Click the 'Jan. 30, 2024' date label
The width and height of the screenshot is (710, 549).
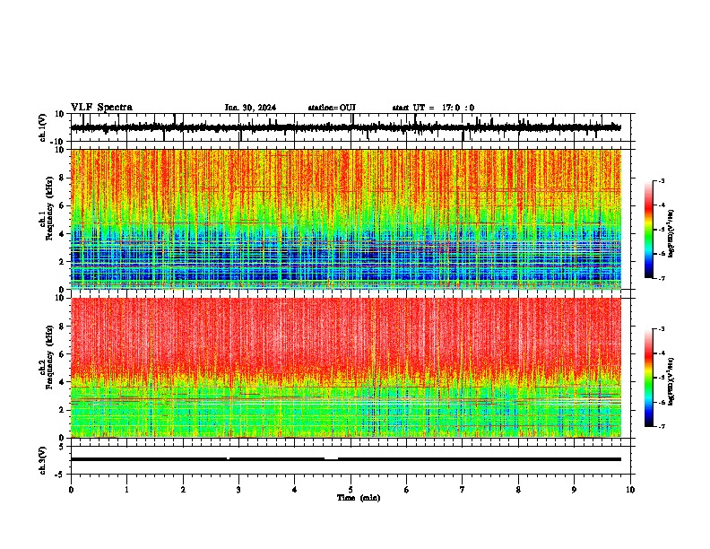coord(250,108)
